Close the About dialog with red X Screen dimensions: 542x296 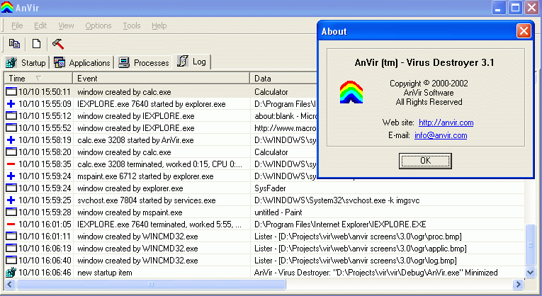coord(524,31)
